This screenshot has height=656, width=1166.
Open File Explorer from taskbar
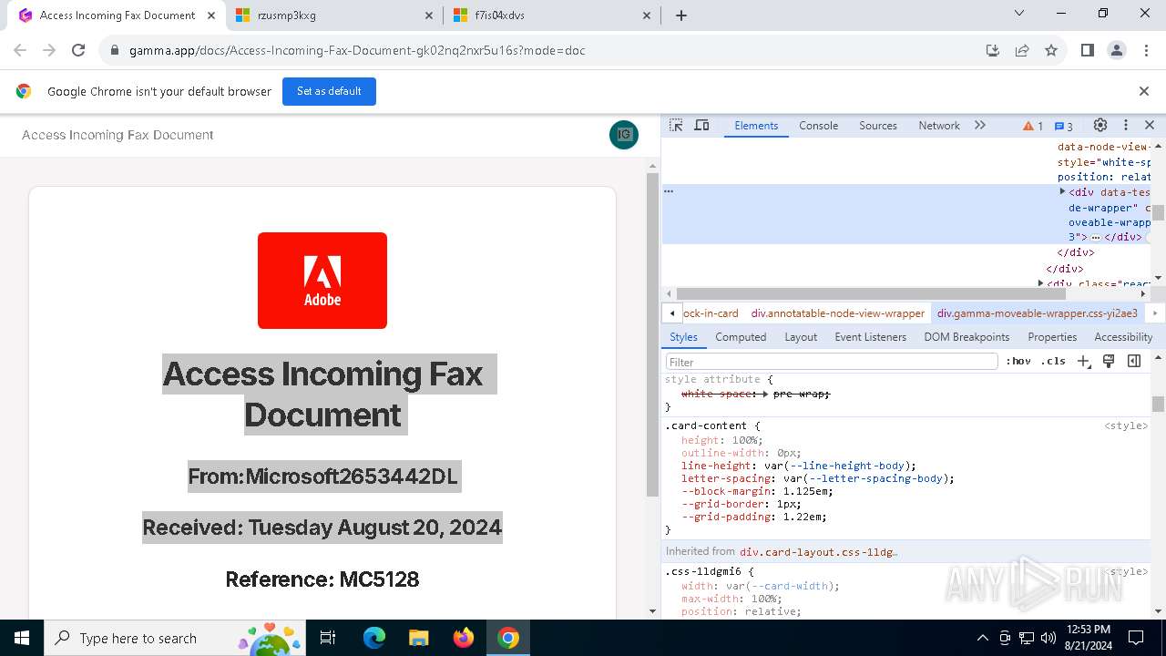coord(419,638)
